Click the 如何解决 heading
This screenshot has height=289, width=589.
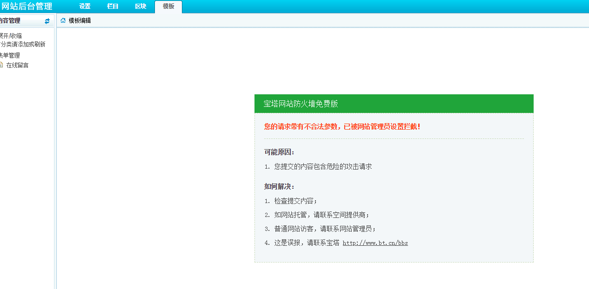tap(280, 186)
